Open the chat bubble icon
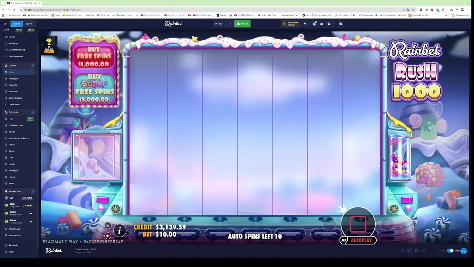The width and height of the screenshot is (474, 267). coord(341,24)
